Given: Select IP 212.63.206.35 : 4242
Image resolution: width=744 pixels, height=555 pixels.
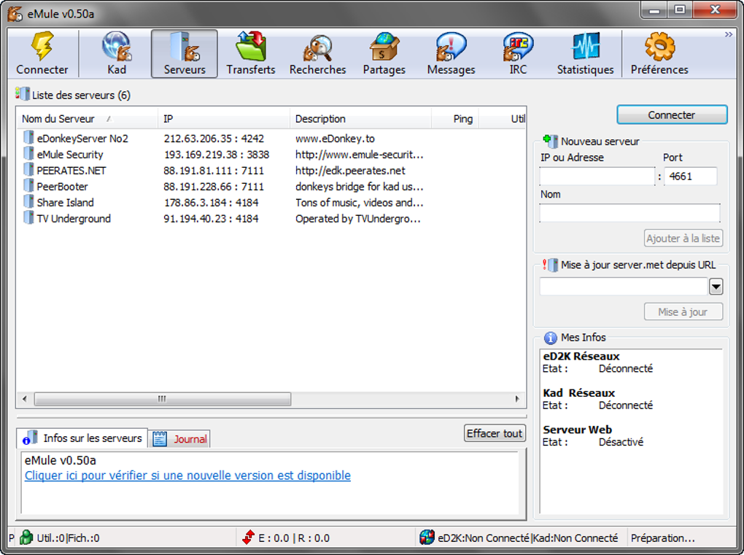Looking at the screenshot, I should point(214,139).
